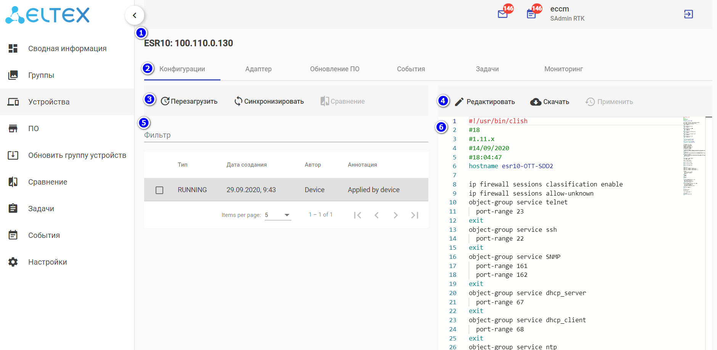Collapse the sidebar with chevron button

[x=134, y=15]
